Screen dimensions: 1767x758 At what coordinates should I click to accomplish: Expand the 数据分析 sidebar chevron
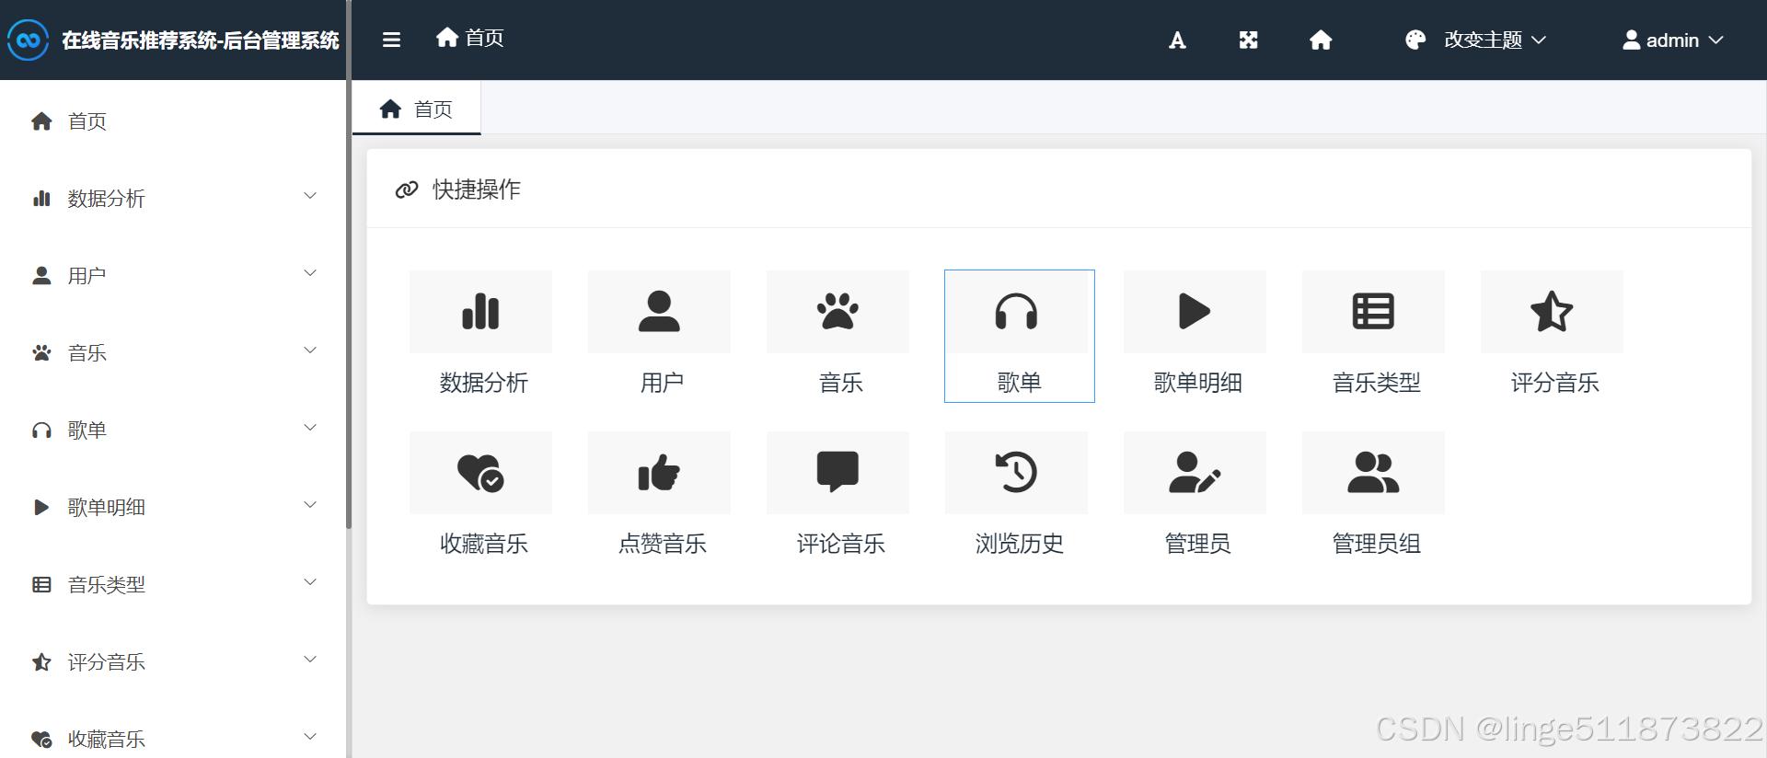pos(310,196)
